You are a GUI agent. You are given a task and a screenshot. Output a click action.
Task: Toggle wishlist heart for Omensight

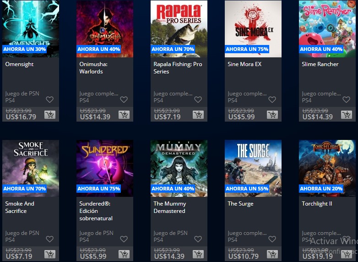49,100
